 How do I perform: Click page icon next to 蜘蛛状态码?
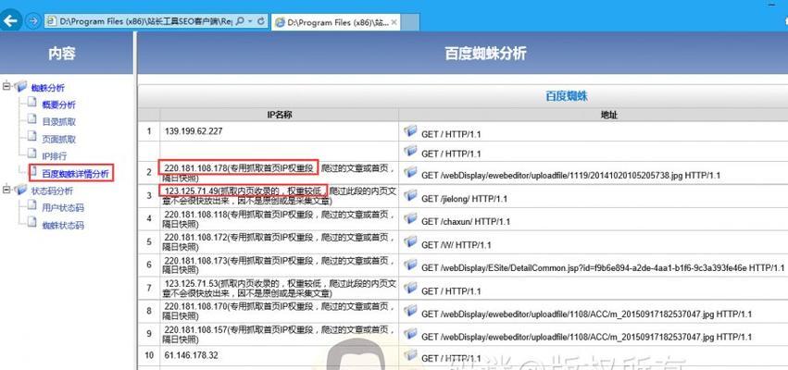pos(32,223)
